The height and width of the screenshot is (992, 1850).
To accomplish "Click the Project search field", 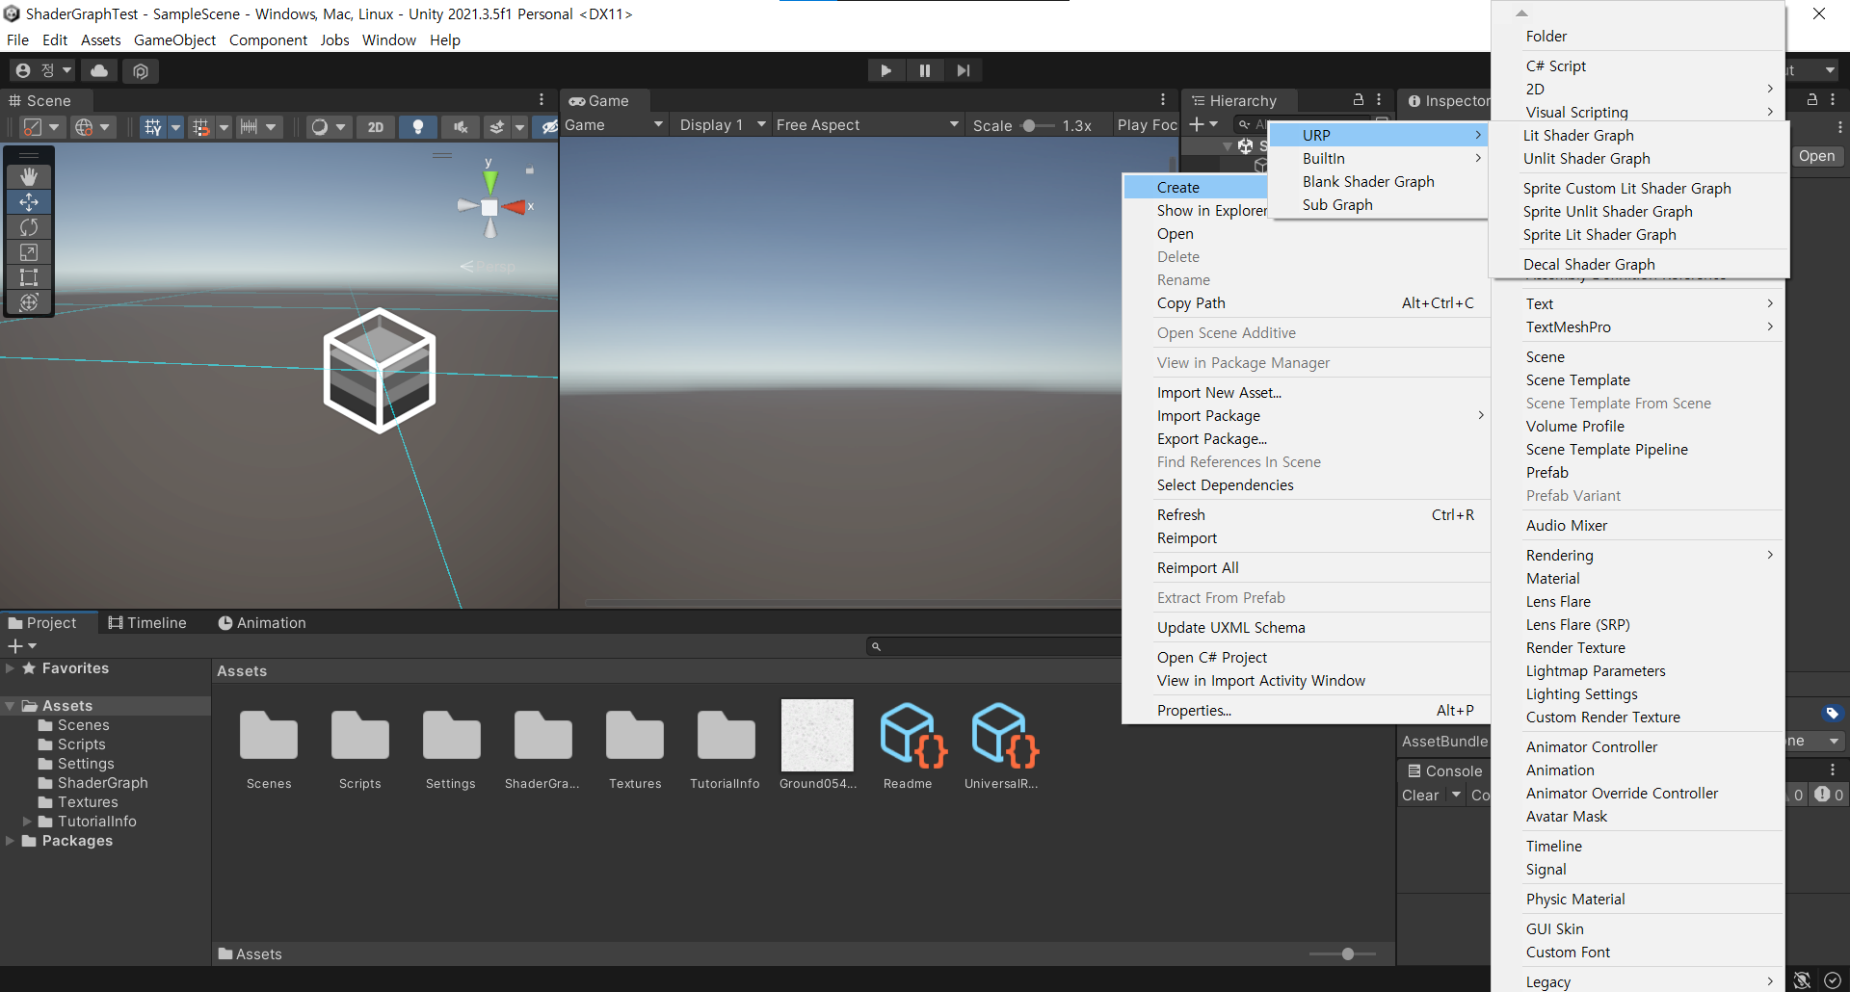I will [x=993, y=646].
